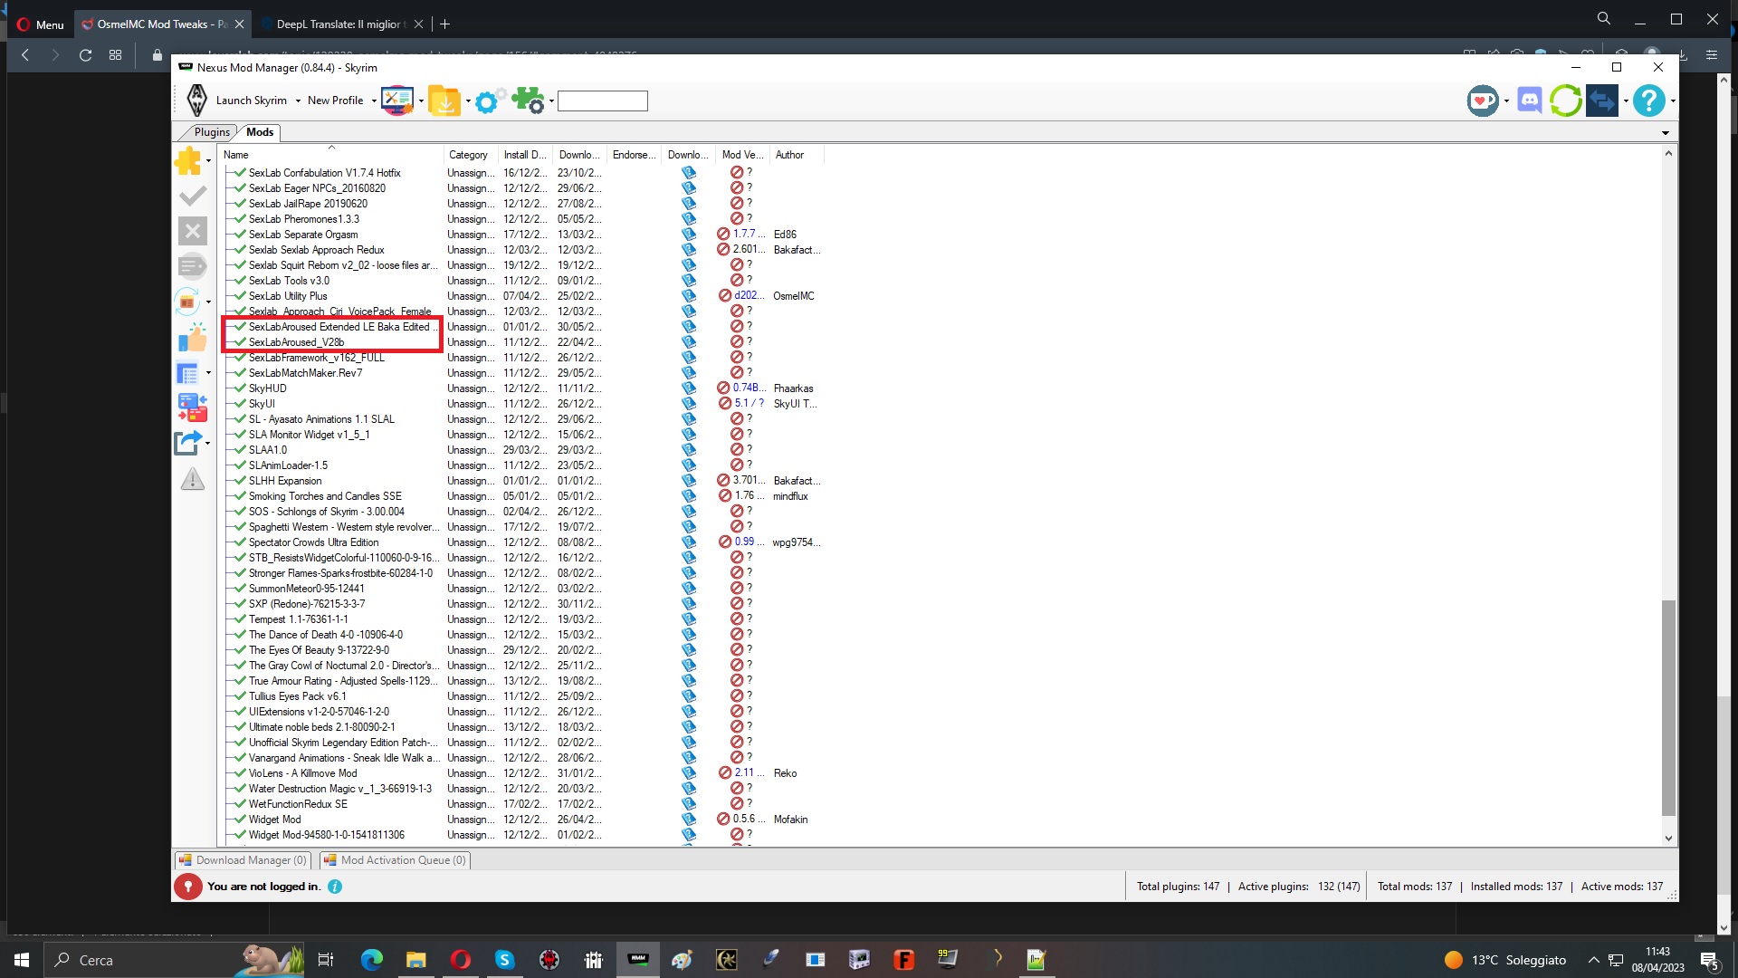1738x978 pixels.
Task: Open settings with the blue gear icon
Action: pyautogui.click(x=489, y=101)
